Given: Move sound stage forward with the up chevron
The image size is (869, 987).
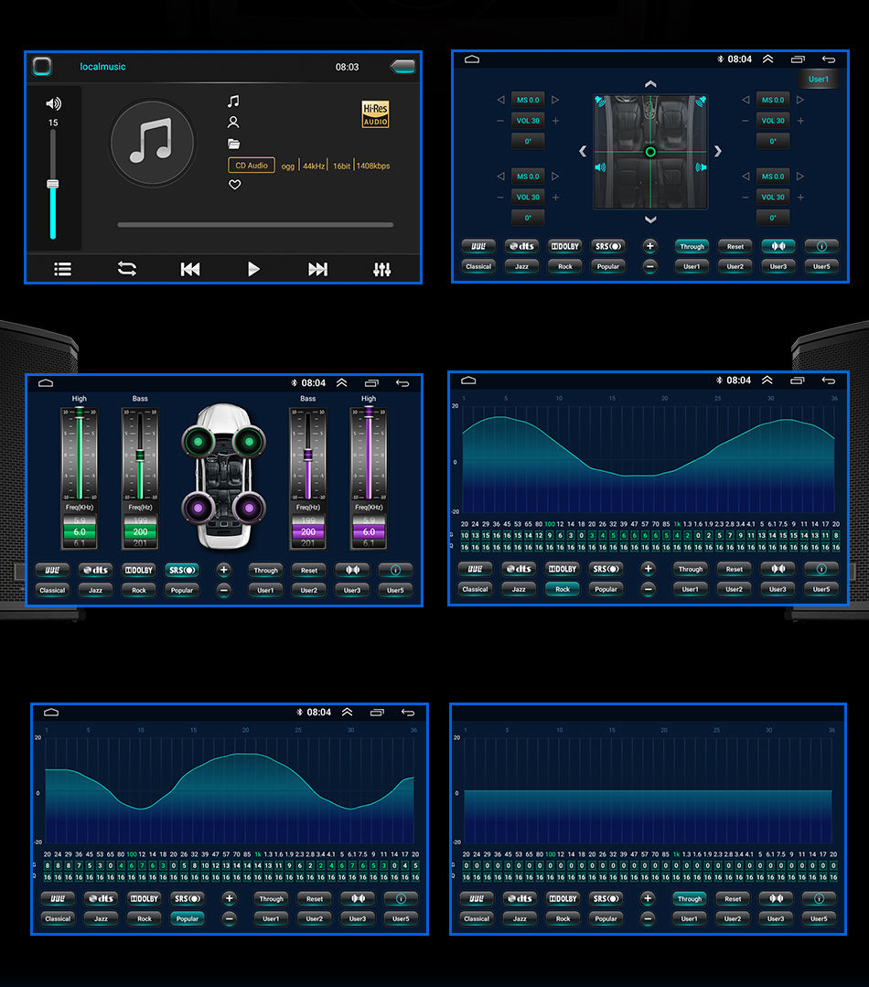Looking at the screenshot, I should point(650,84).
